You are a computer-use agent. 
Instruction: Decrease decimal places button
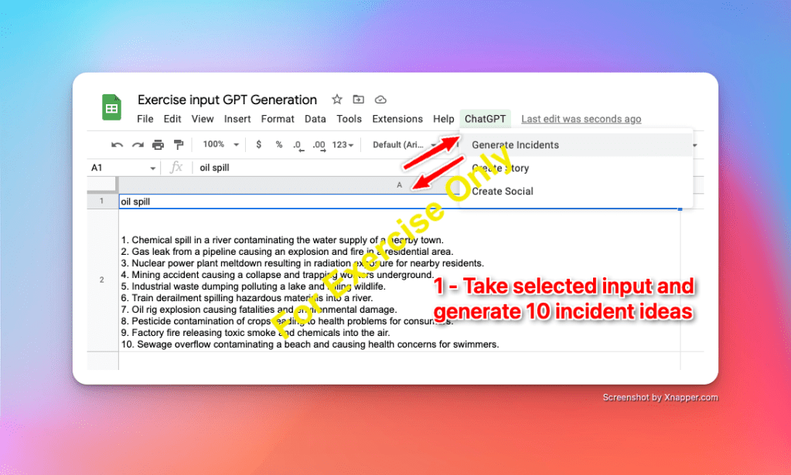[298, 144]
